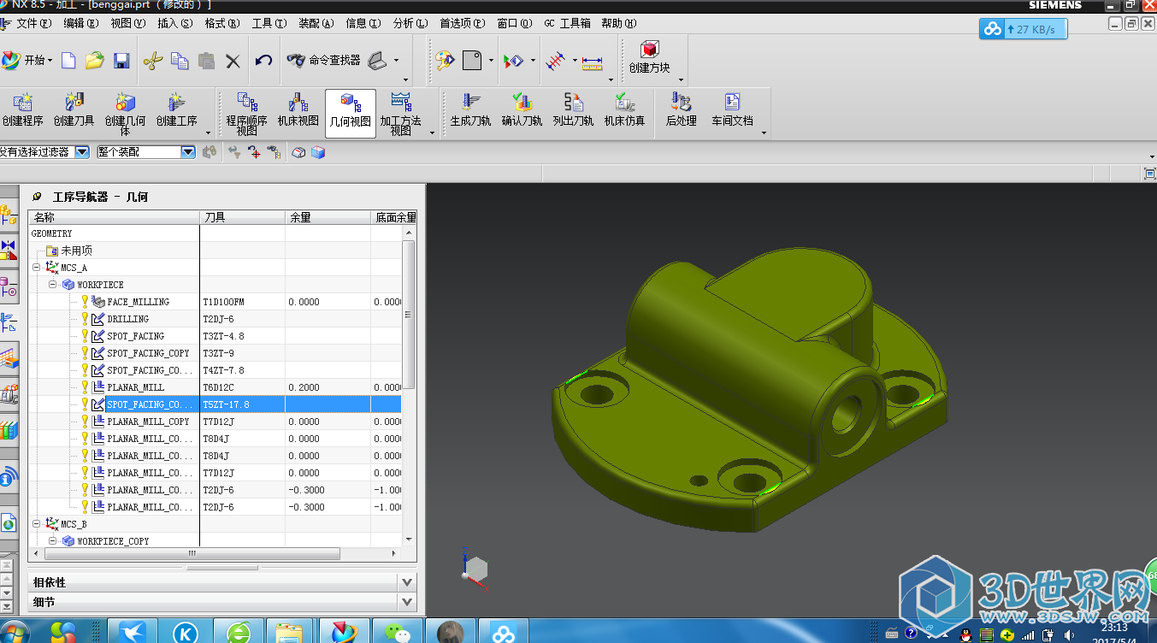This screenshot has height=643, width=1157.
Task: Switch to 机床视图 machine tool view
Action: [x=298, y=110]
